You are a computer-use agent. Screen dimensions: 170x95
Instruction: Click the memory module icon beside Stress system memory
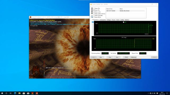coord(92,14)
